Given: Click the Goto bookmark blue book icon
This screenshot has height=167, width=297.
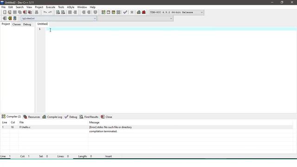Looking at the screenshot, I should click(x=15, y=19).
